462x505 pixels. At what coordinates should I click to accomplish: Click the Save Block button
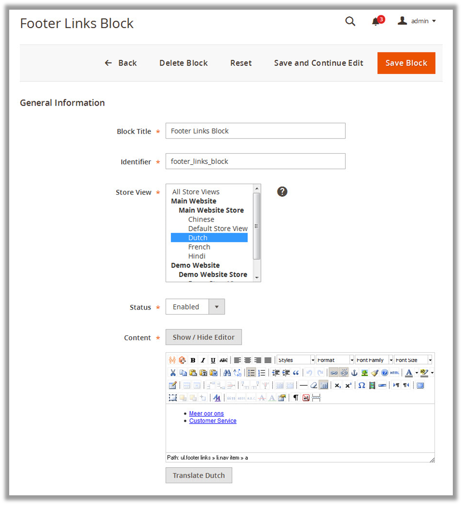tap(406, 63)
